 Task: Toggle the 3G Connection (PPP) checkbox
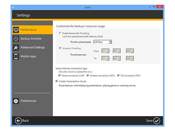pos(118,75)
